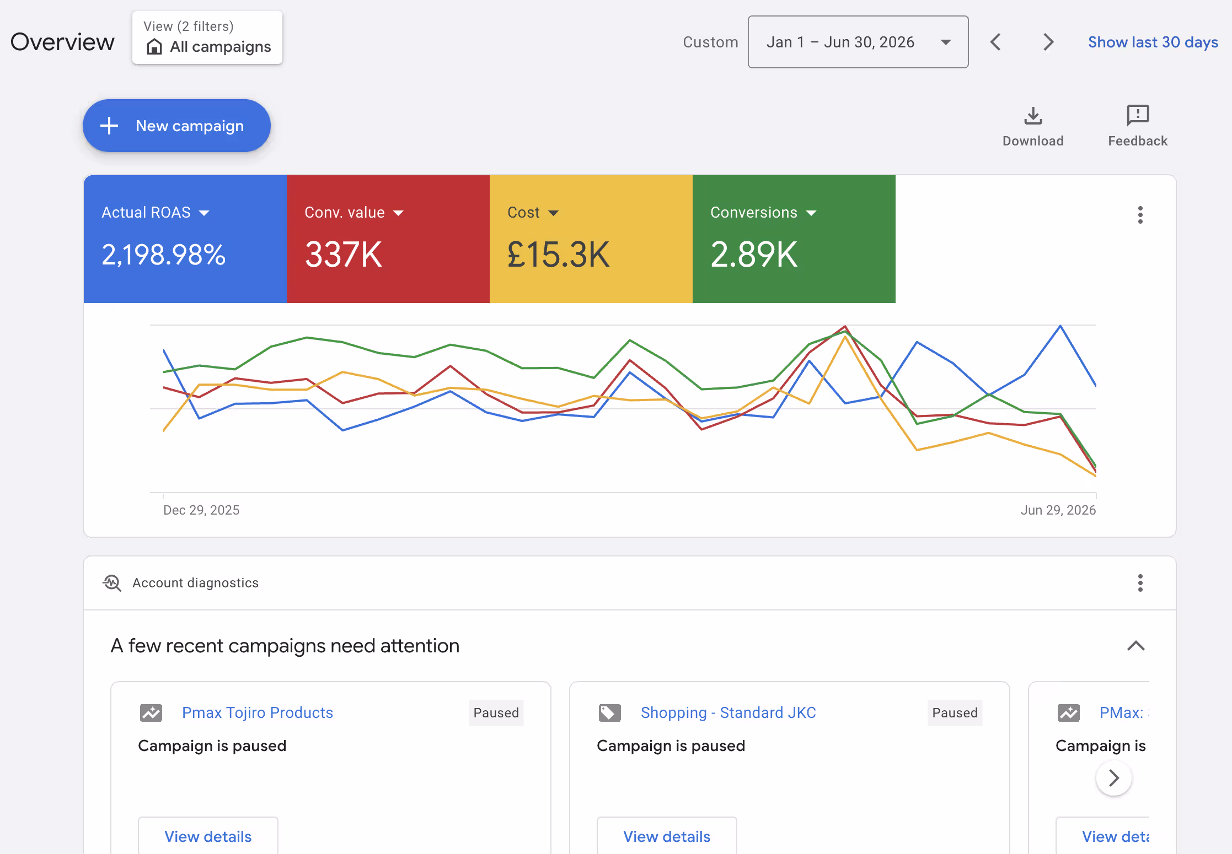Click the blue Actual ROAS scorecard value 2,198.98%
1232x854 pixels.
[x=163, y=255]
